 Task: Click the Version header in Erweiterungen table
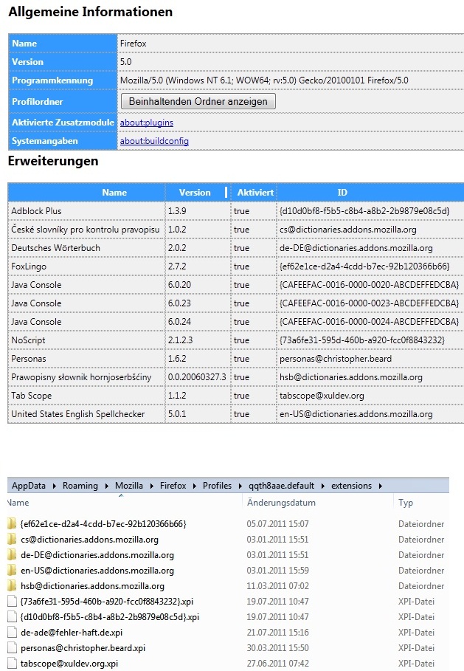195,193
